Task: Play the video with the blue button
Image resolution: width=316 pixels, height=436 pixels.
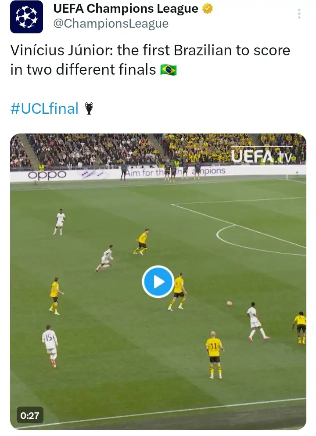Action: (x=158, y=281)
